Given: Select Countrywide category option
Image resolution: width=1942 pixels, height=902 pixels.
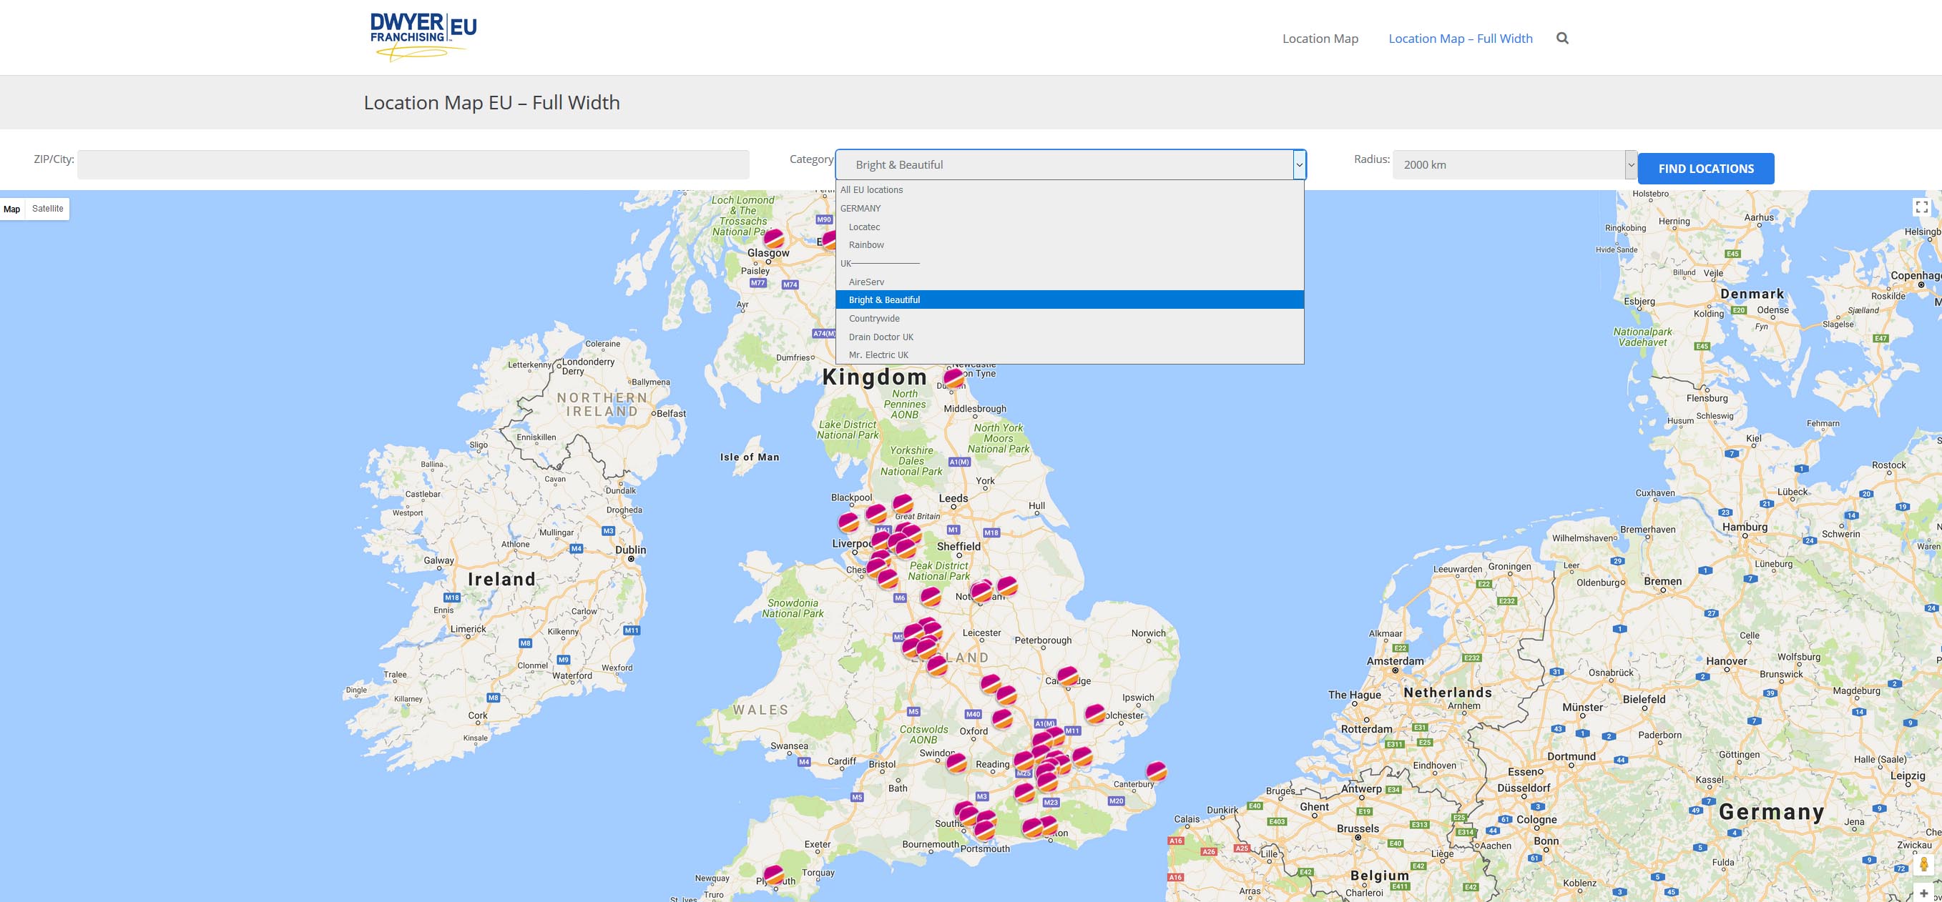Looking at the screenshot, I should 1070,319.
